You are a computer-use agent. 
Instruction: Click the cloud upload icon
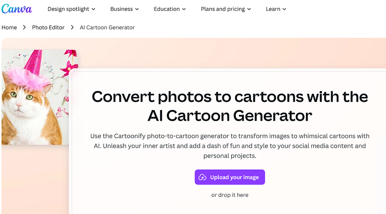click(202, 177)
